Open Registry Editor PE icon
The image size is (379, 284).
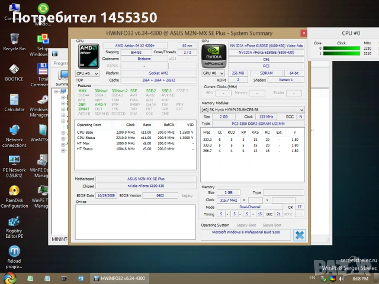point(14,222)
